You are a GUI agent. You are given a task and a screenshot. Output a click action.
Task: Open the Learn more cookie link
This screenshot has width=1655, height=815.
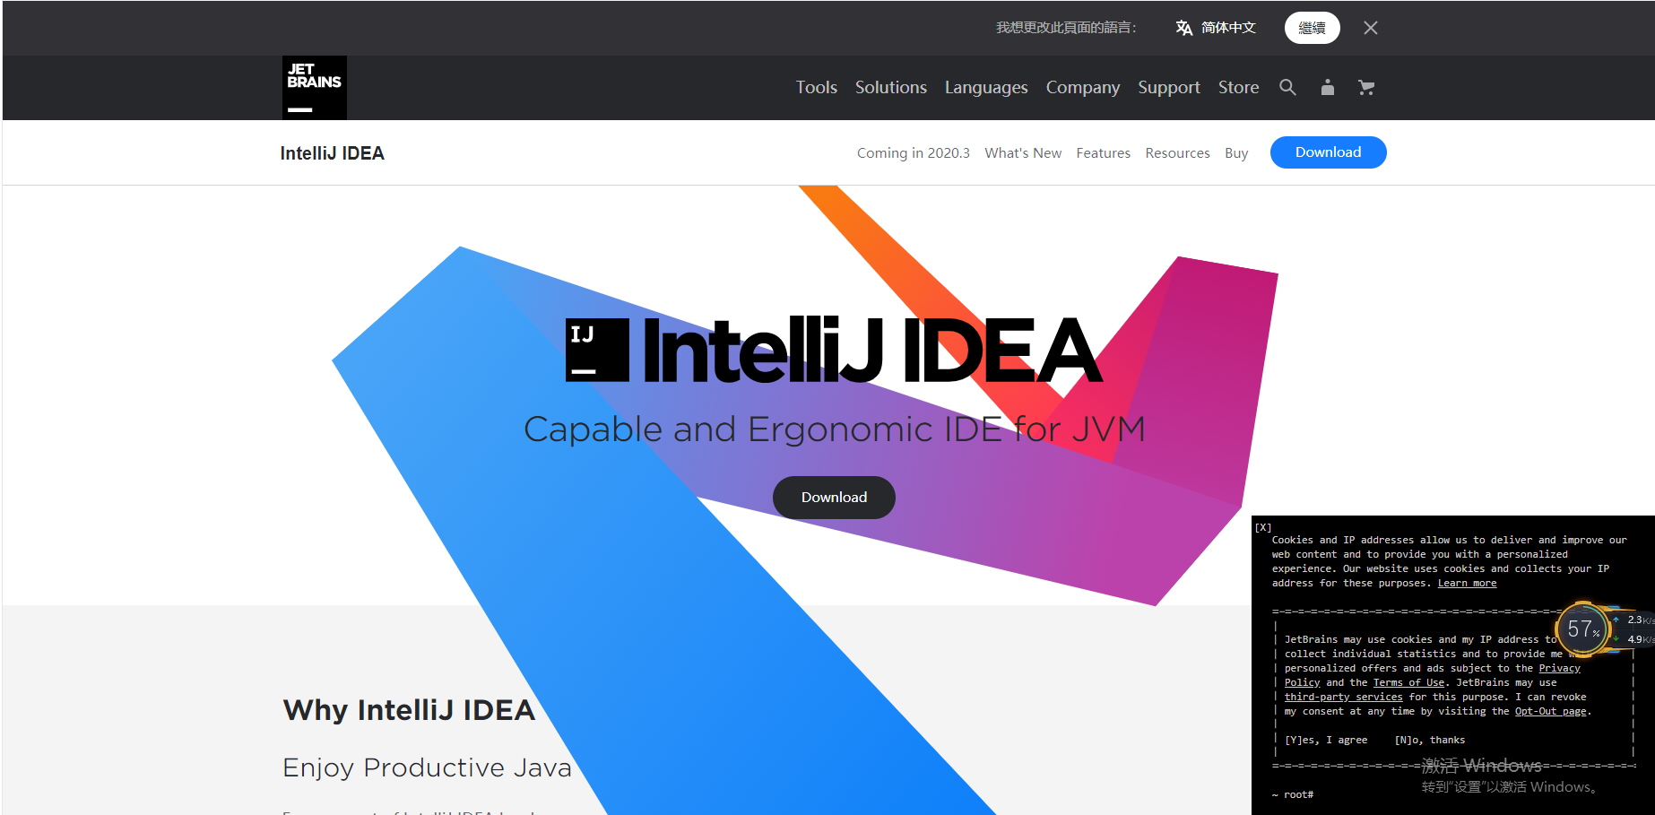pos(1467,584)
